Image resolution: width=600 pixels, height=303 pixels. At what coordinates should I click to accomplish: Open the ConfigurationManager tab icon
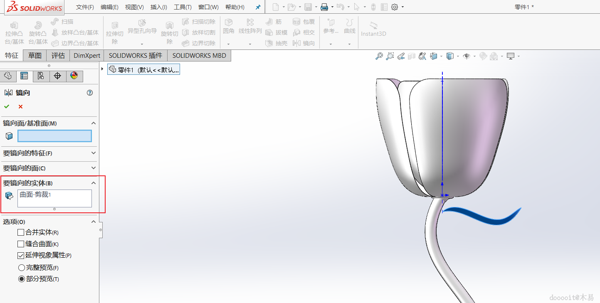[41, 76]
